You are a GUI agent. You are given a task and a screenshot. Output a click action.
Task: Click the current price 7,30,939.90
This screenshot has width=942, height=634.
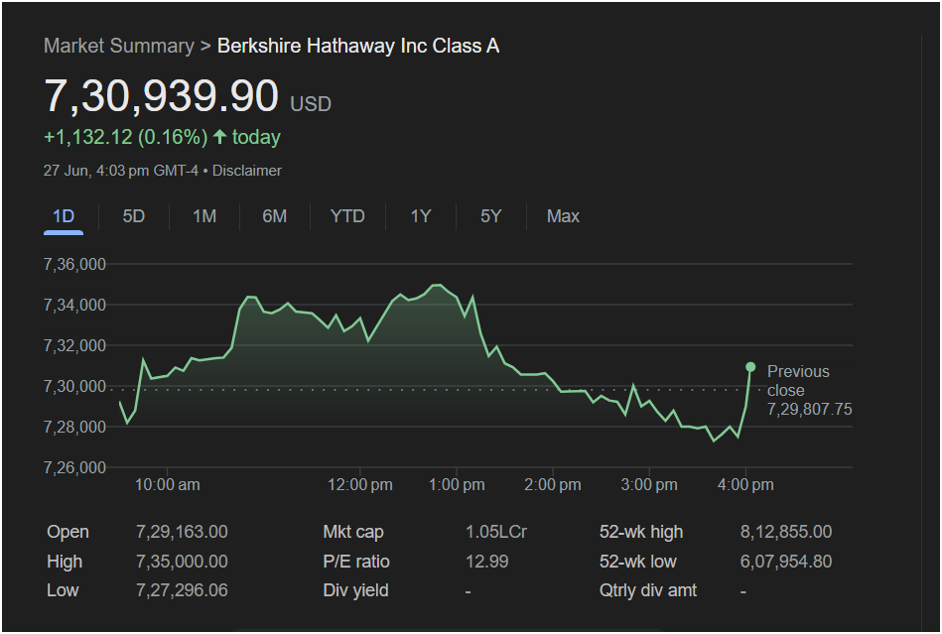(x=162, y=95)
